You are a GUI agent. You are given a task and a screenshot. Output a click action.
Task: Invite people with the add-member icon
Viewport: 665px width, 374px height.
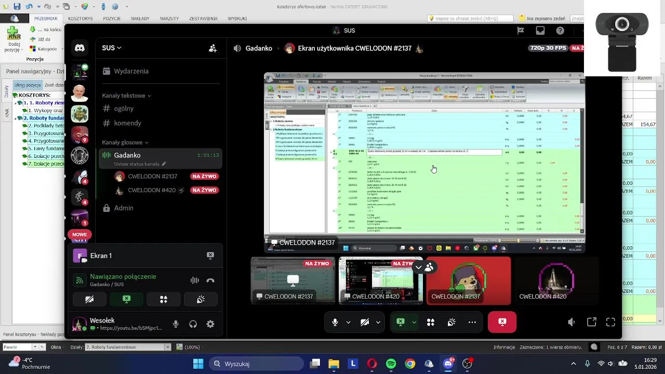click(212, 48)
